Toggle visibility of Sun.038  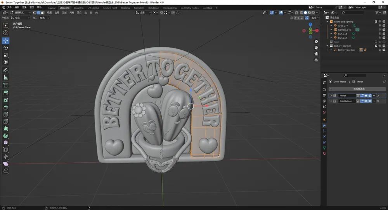point(380,34)
